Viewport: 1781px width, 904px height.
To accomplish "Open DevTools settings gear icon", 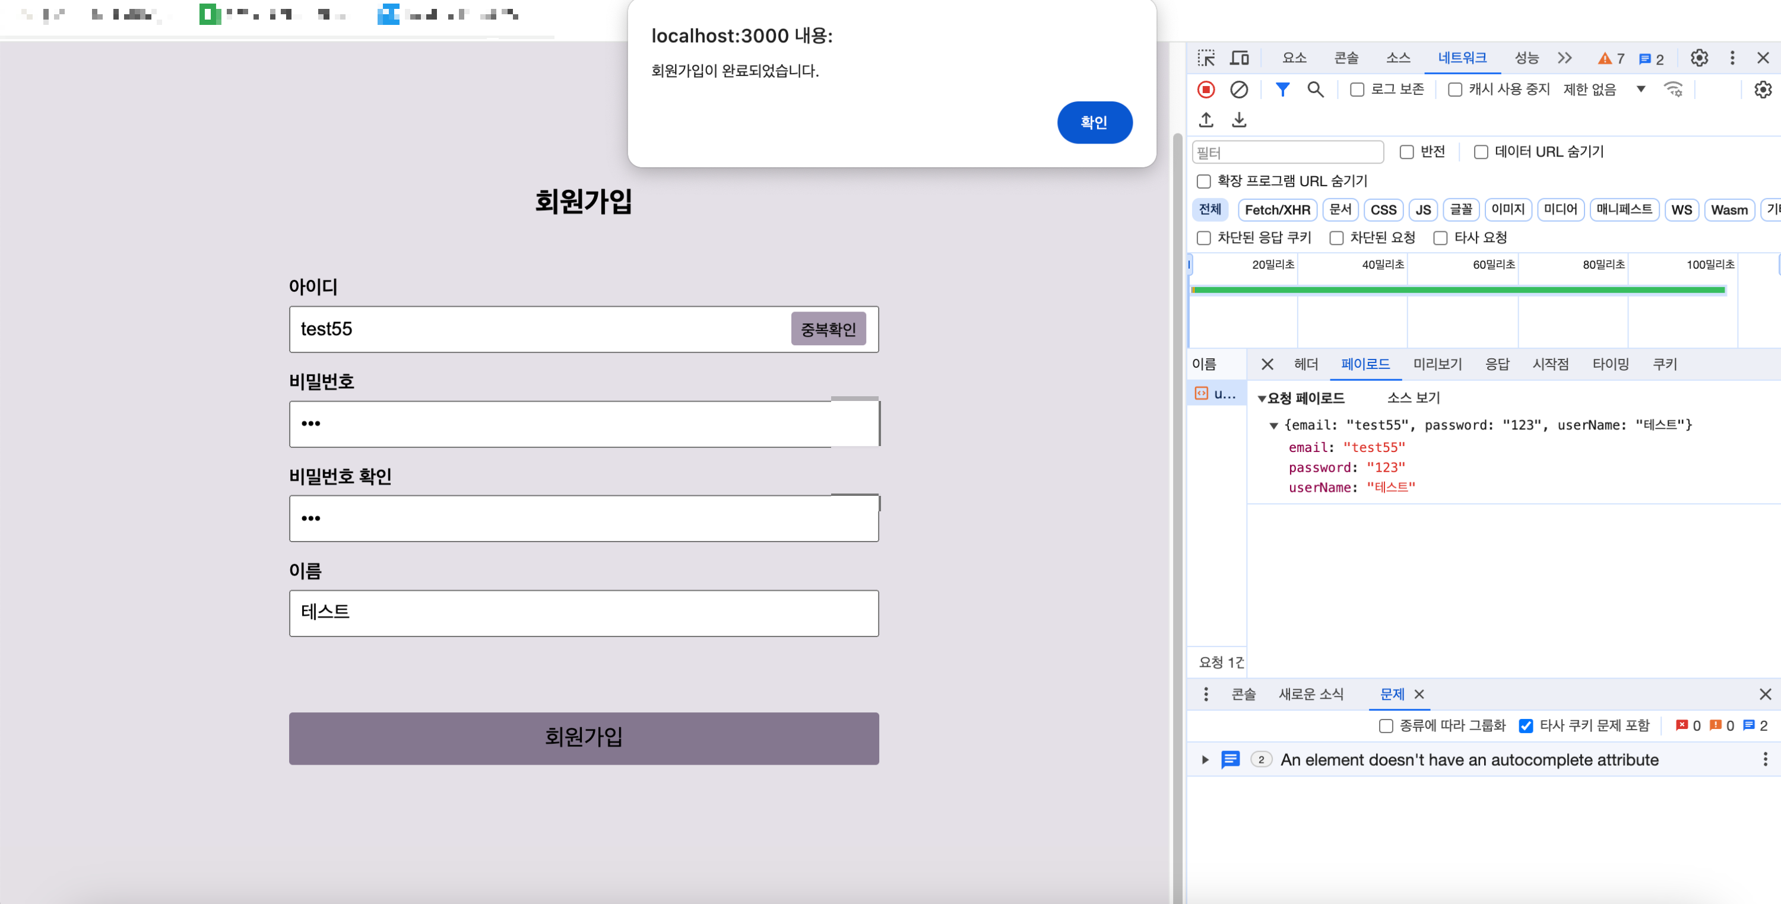I will pos(1698,58).
